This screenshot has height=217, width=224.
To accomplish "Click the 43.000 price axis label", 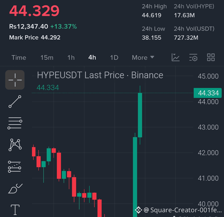I will coord(208,127).
